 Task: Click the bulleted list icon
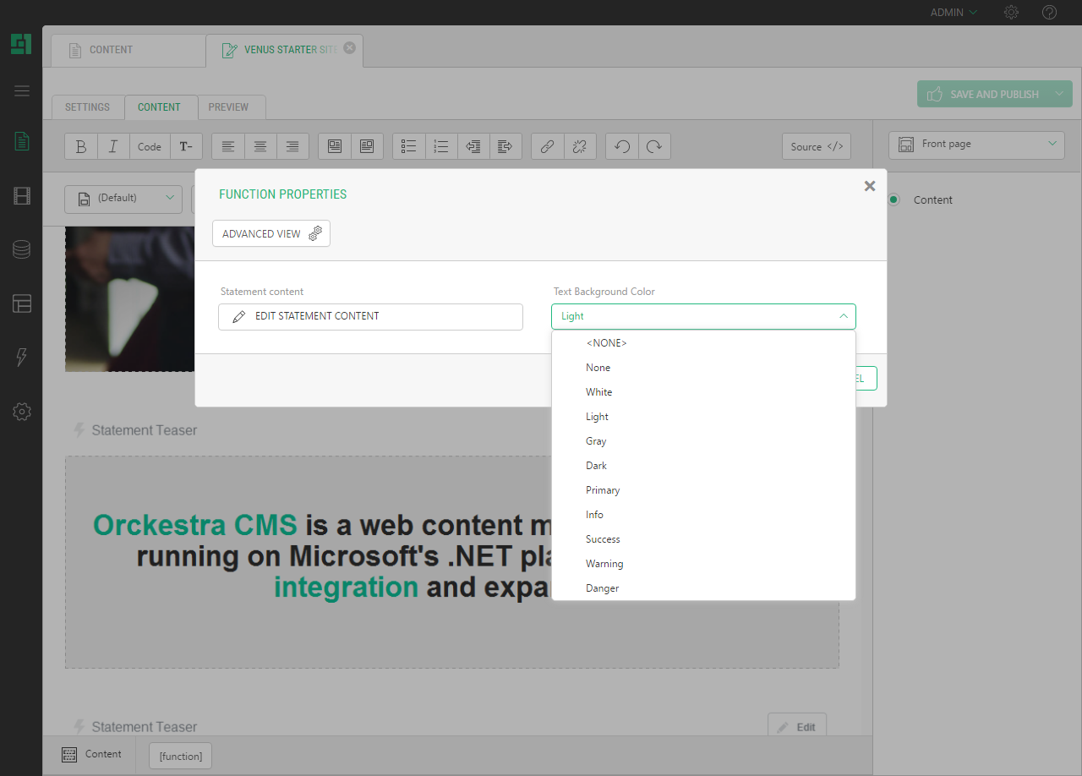click(409, 146)
